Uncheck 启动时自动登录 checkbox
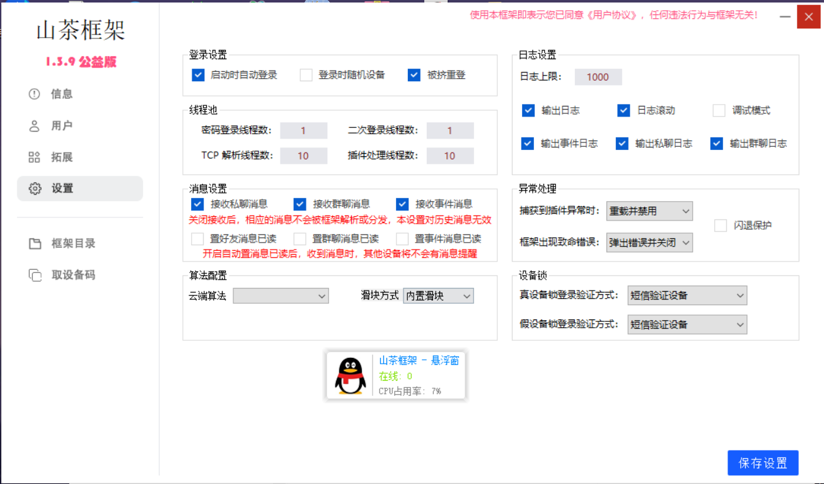Viewport: 824px width, 484px height. (x=199, y=75)
